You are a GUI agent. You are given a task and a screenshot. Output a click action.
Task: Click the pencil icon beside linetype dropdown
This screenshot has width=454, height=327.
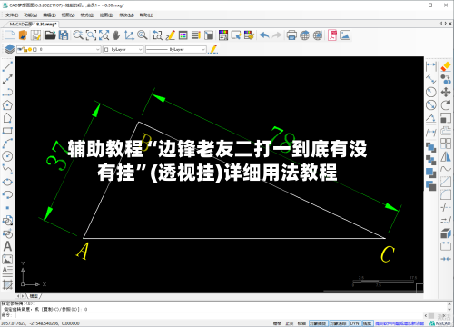point(213,49)
